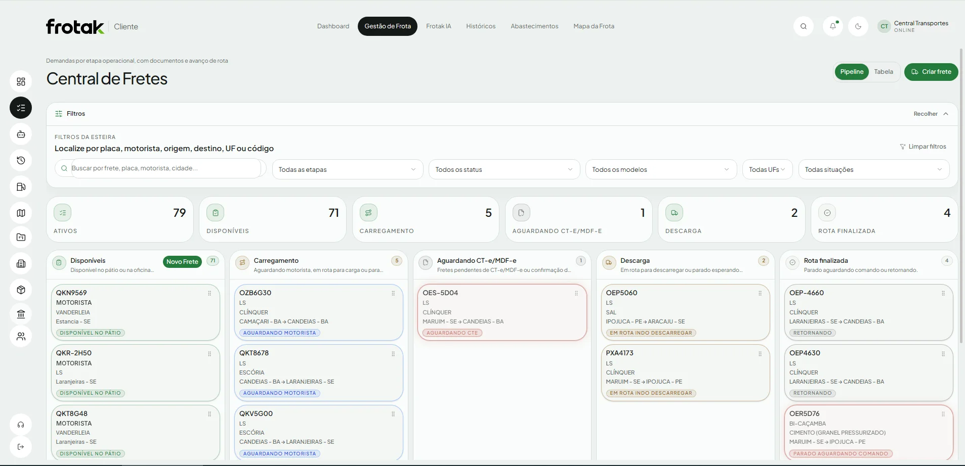The height and width of the screenshot is (466, 965).
Task: Open the fuel pump sidebar icon
Action: [21, 187]
